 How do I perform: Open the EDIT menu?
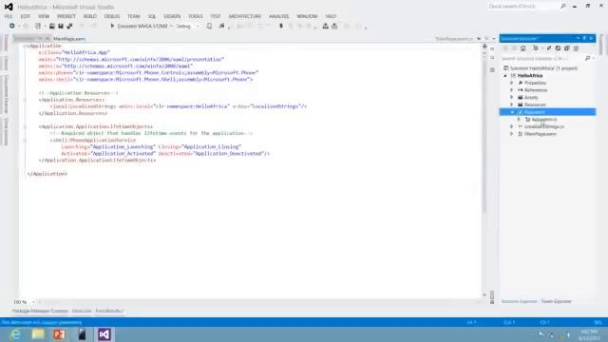[x=26, y=16]
